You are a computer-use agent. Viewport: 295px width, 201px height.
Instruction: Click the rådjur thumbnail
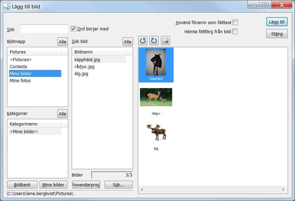(156, 97)
